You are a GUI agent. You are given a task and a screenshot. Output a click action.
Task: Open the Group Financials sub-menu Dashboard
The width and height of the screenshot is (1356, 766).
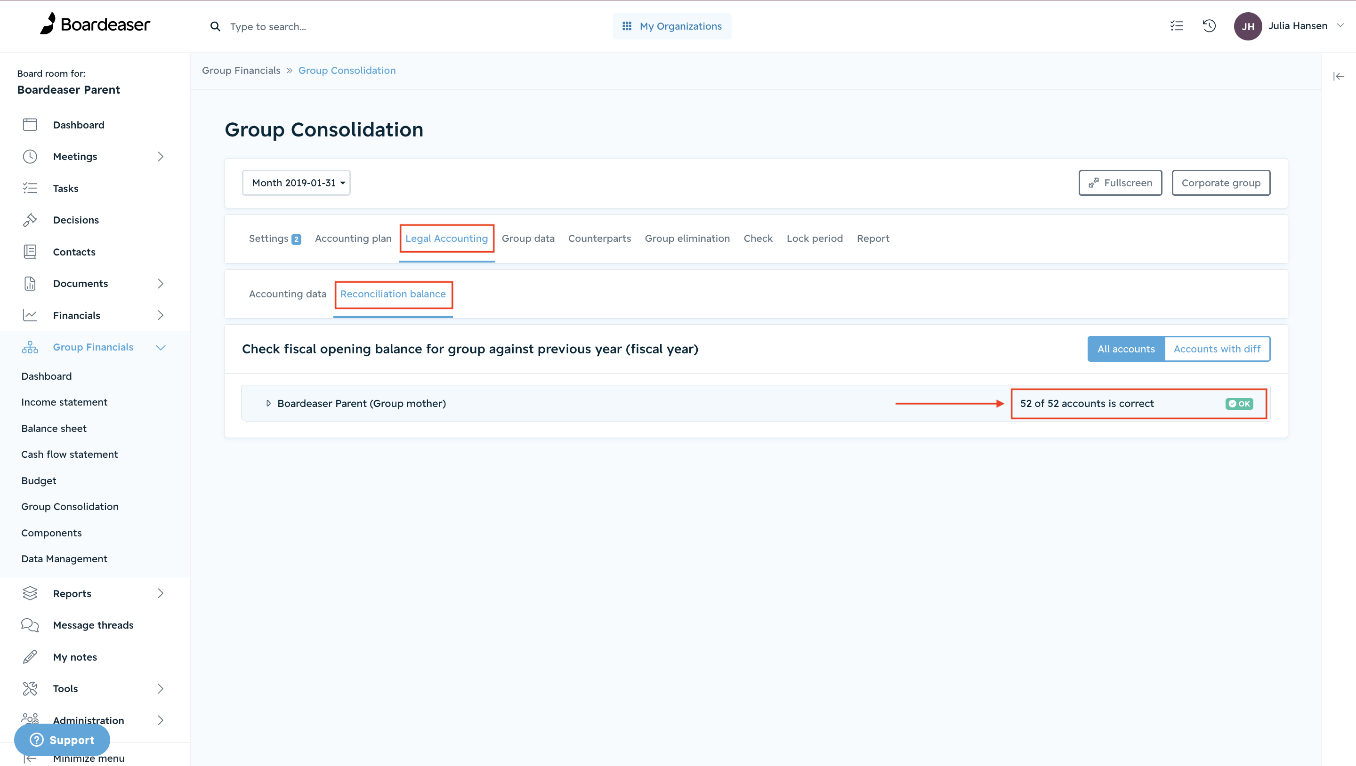click(x=46, y=376)
